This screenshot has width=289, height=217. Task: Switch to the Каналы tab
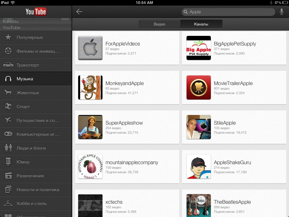201,24
